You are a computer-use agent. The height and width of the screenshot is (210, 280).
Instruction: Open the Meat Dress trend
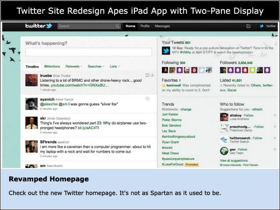[x=170, y=153]
